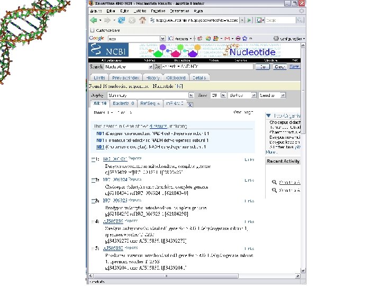Click the NCBI logo
Screen dimensions: 381x286
pyautogui.click(x=108, y=50)
